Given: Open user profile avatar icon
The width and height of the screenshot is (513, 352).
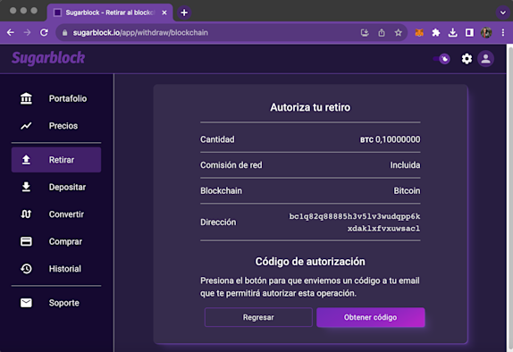Looking at the screenshot, I should 486,59.
